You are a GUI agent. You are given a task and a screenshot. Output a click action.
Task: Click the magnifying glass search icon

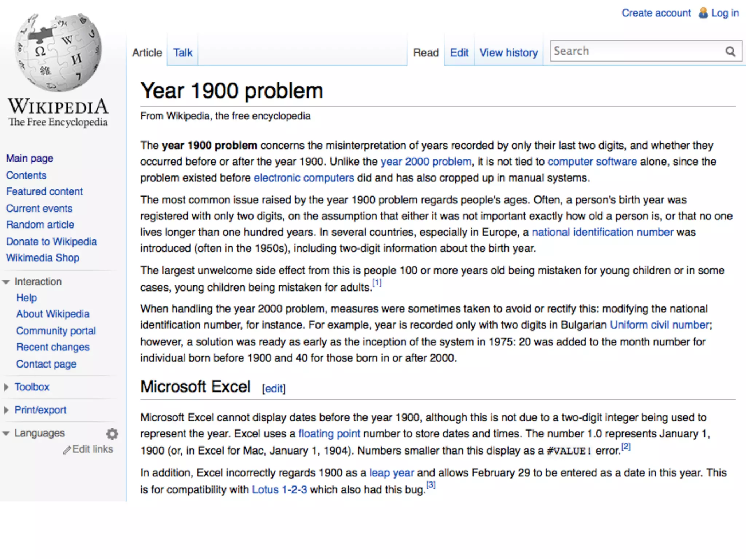pos(730,52)
